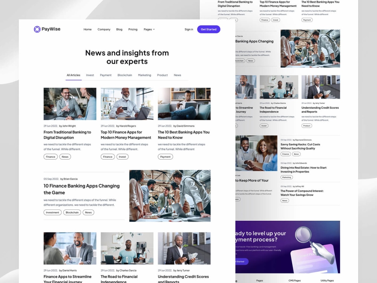Click the team meeting photo of featured article
The height and width of the screenshot is (283, 377).
pos(170,196)
